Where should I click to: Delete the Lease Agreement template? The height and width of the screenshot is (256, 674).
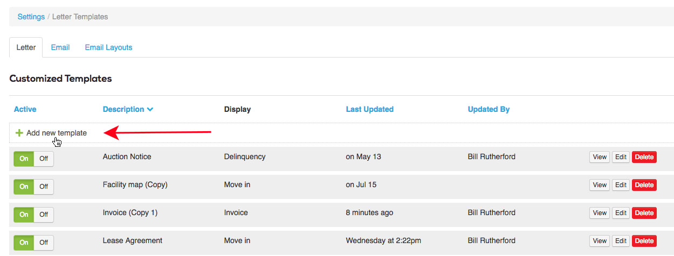pyautogui.click(x=644, y=241)
